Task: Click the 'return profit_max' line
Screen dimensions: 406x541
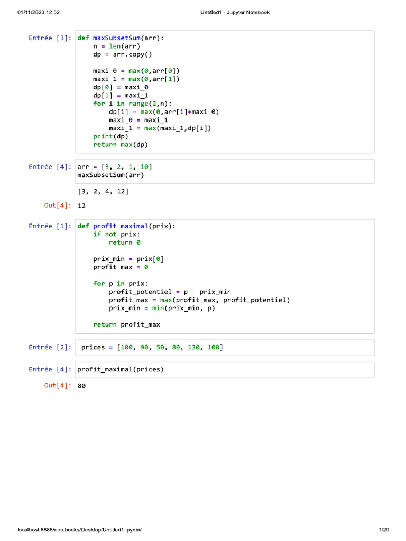Action: (126, 325)
